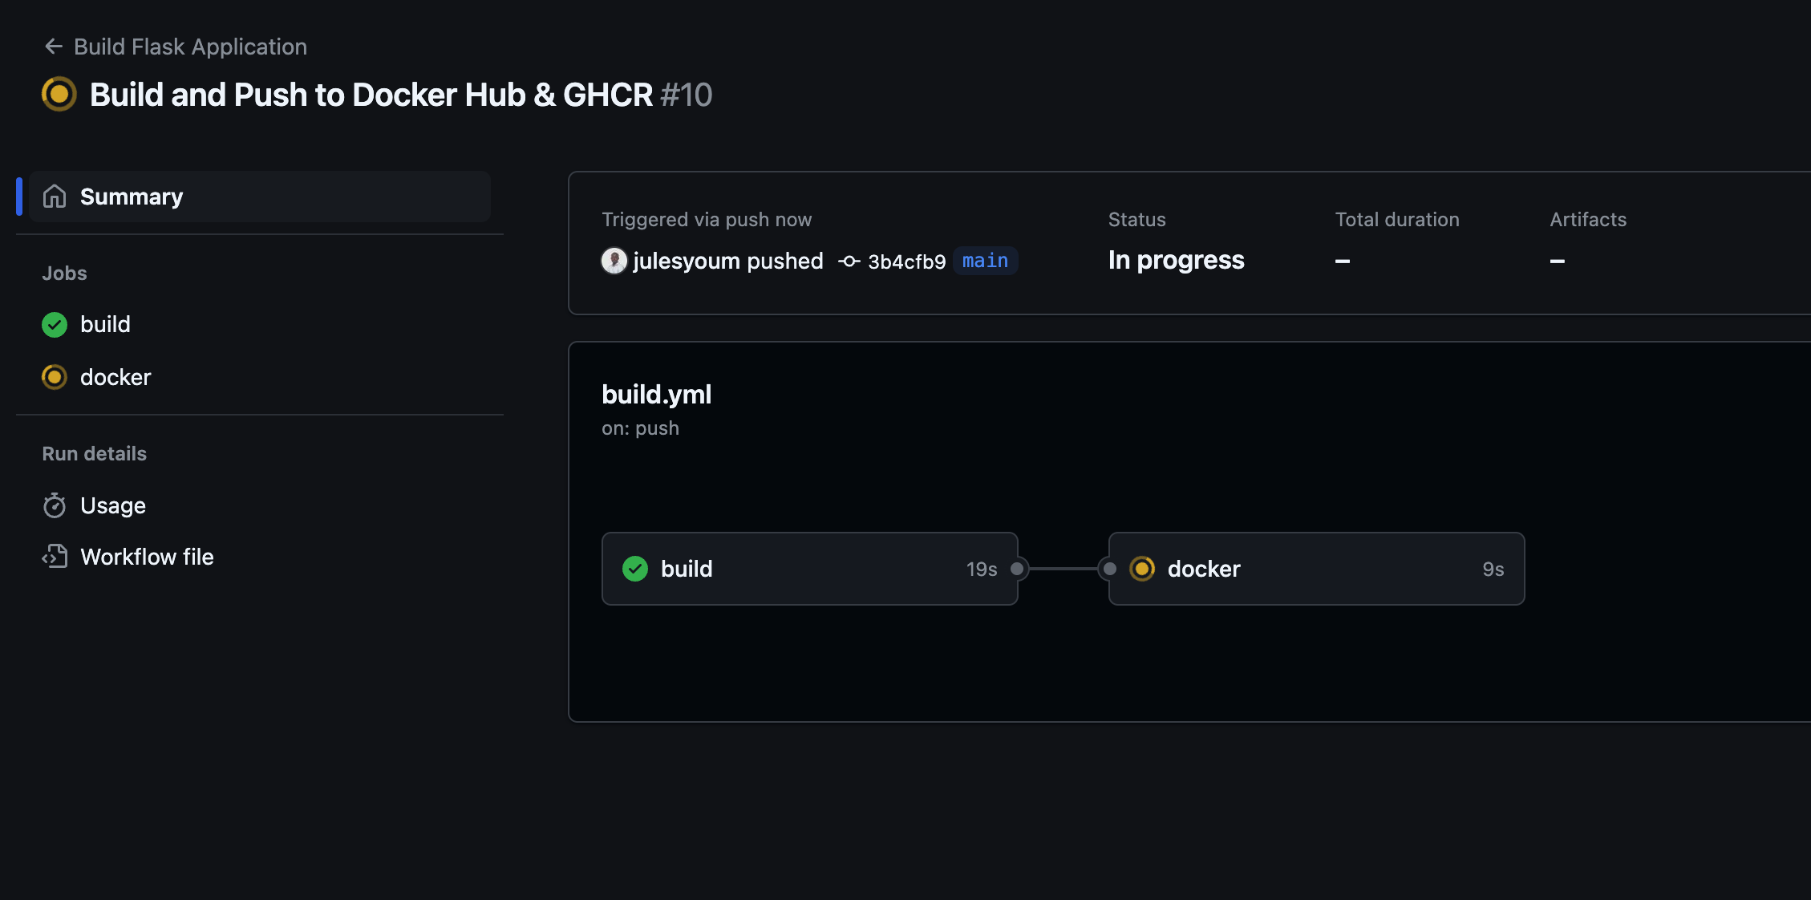
Task: Select the docker node in the workflow graph
Action: click(1315, 569)
